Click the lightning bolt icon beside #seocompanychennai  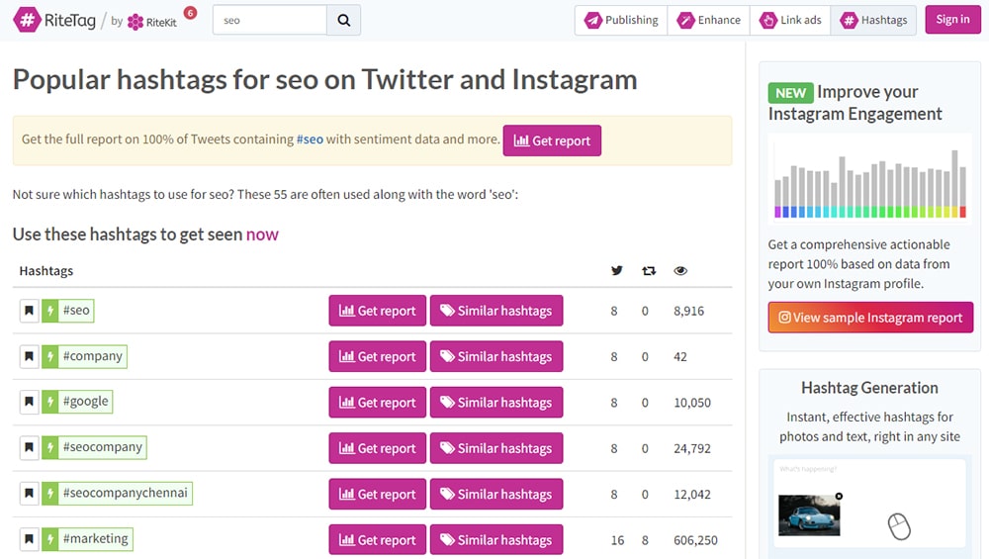tap(50, 494)
